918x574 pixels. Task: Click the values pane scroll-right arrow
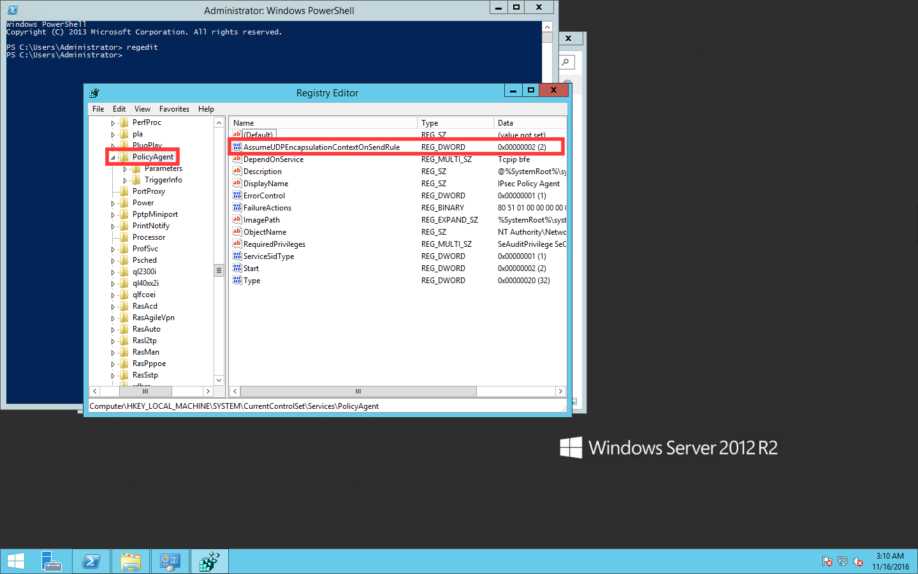(560, 391)
